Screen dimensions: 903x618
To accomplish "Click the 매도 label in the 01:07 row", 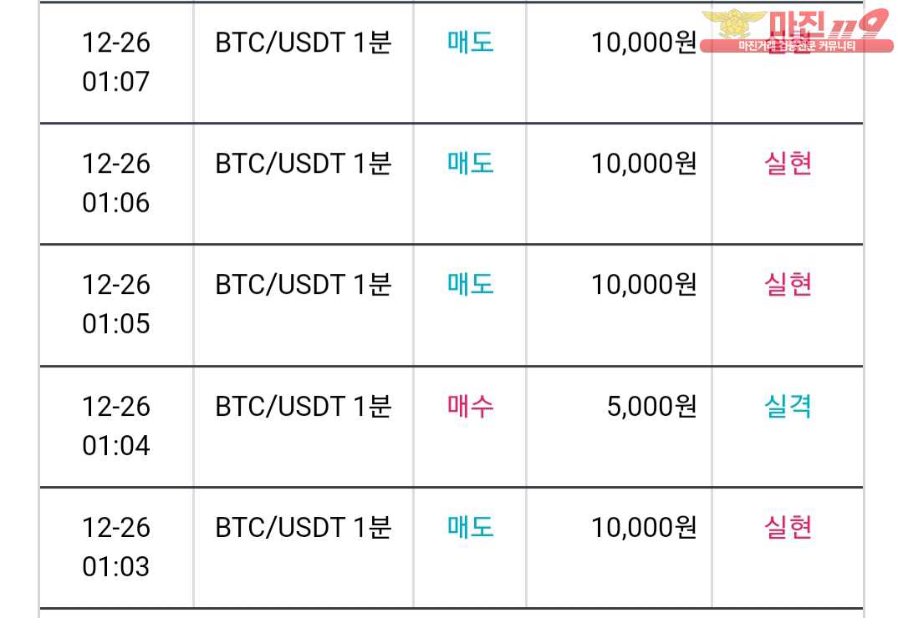I will point(471,42).
